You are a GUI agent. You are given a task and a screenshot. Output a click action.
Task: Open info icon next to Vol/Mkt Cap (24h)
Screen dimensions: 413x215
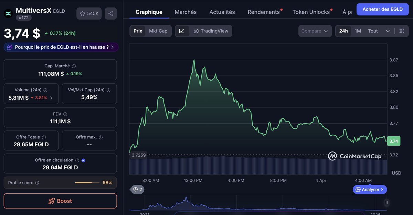pyautogui.click(x=108, y=90)
